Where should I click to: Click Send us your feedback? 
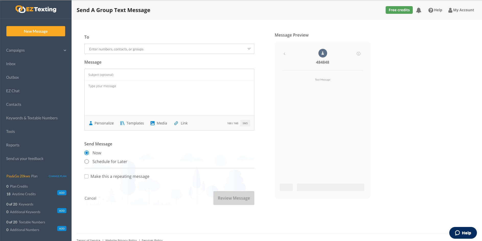[25, 159]
